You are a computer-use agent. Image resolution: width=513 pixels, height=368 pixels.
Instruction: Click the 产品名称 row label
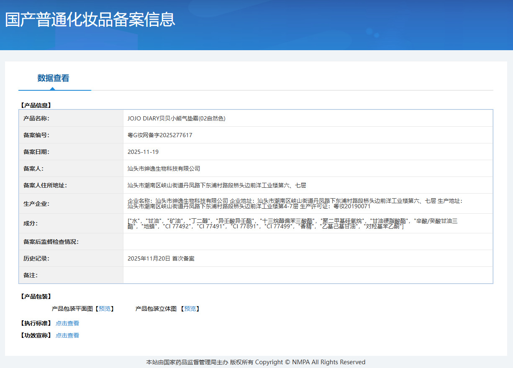click(36, 118)
